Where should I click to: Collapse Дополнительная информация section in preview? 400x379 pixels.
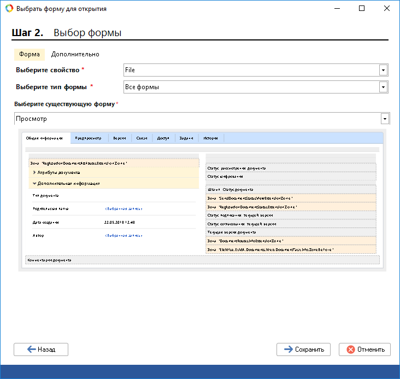[34, 184]
